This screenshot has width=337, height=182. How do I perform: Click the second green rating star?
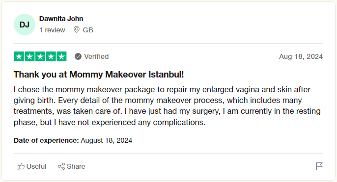pos(29,56)
